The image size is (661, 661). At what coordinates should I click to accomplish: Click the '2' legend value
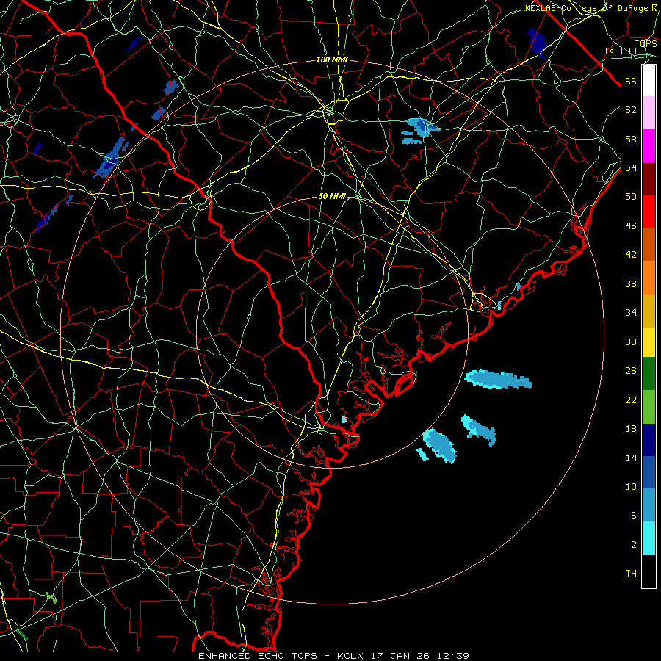[634, 545]
